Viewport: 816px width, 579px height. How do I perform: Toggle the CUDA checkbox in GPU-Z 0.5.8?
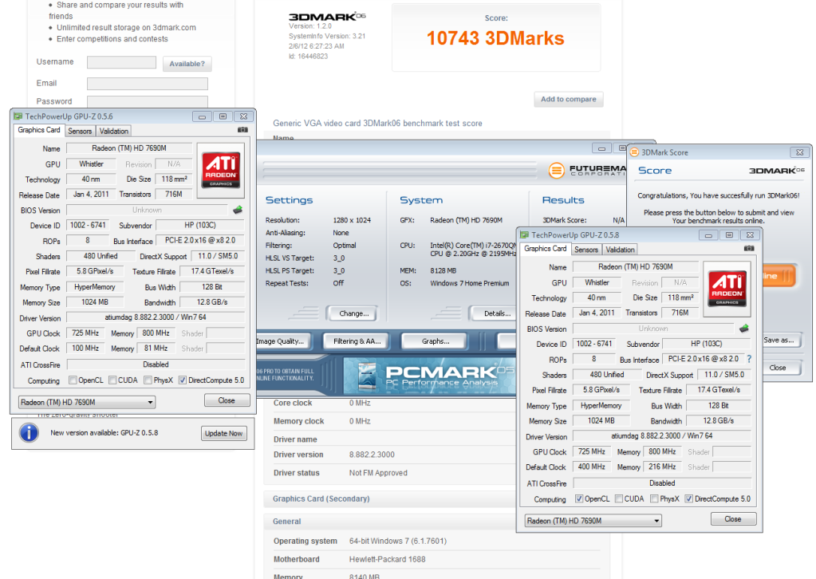click(x=619, y=499)
